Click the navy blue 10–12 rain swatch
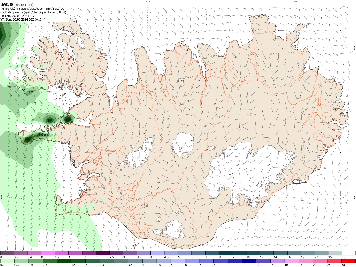Viewport: 356px width, 267px height. pyautogui.click(x=249, y=261)
